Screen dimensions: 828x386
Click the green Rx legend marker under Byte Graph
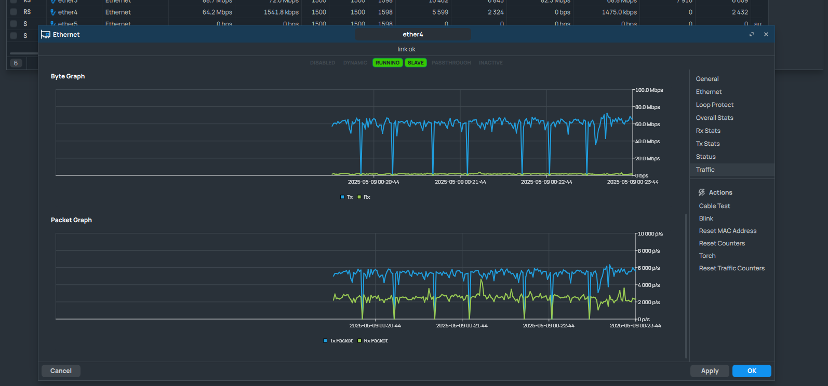[x=359, y=197]
